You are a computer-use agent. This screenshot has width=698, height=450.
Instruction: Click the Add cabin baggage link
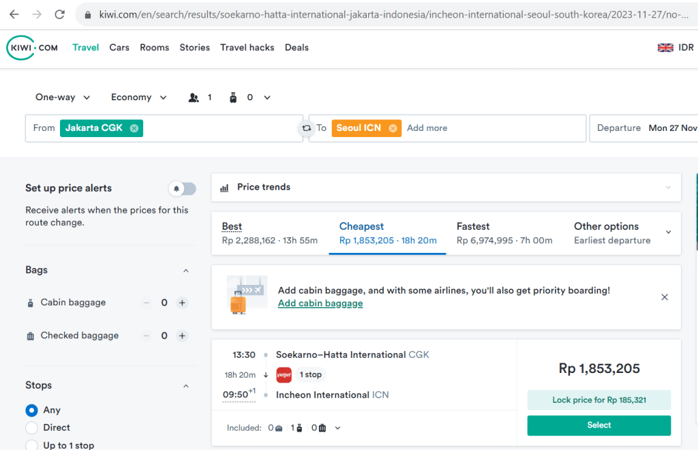pos(320,303)
